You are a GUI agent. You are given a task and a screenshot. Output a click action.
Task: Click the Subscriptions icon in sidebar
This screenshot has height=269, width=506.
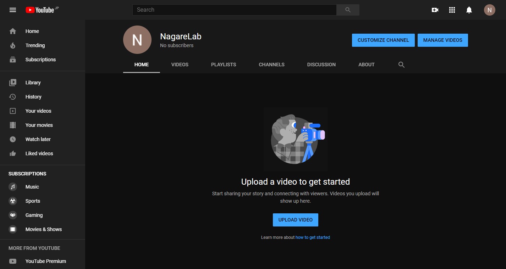[13, 60]
